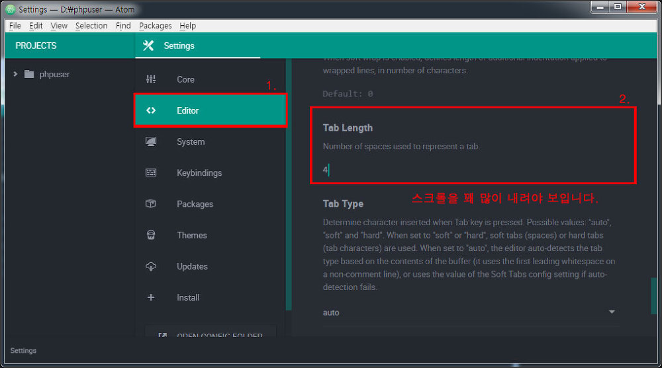This screenshot has width=662, height=368.
Task: Click the Settings status bar label
Action: (23, 351)
